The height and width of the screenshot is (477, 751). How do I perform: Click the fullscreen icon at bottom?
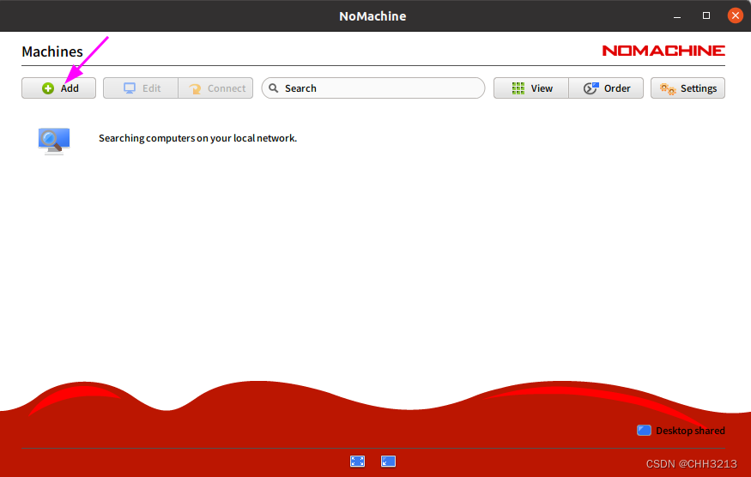pos(357,462)
